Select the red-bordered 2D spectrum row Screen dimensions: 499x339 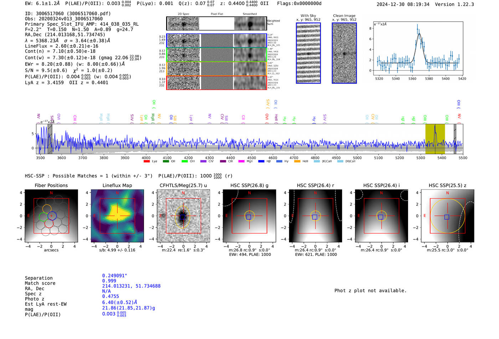pos(217,83)
